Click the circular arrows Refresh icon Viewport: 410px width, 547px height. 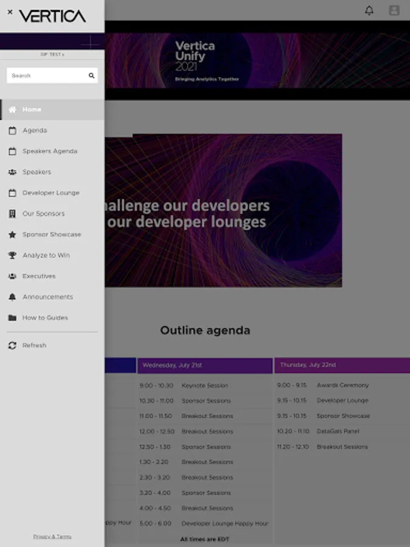point(13,345)
